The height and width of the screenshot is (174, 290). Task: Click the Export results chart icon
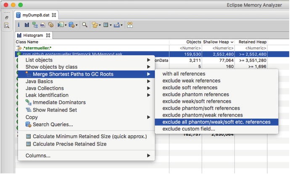pyautogui.click(x=117, y=25)
